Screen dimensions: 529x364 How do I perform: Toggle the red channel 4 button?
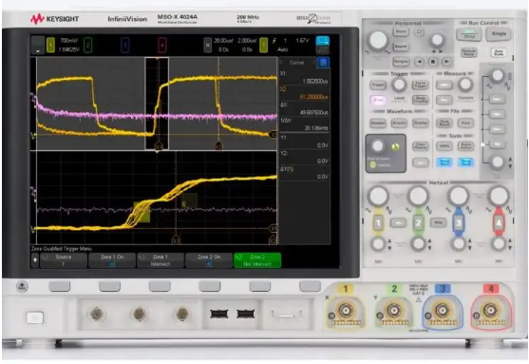coord(499,222)
